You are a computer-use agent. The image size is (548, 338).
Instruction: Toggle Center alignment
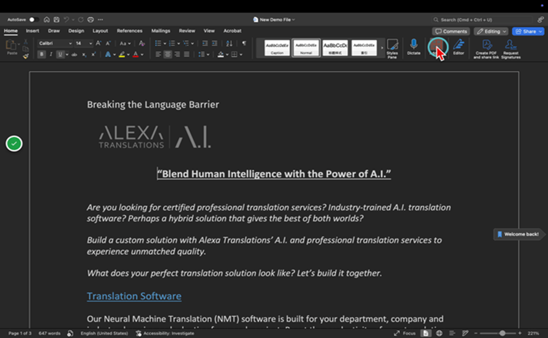coord(168,54)
